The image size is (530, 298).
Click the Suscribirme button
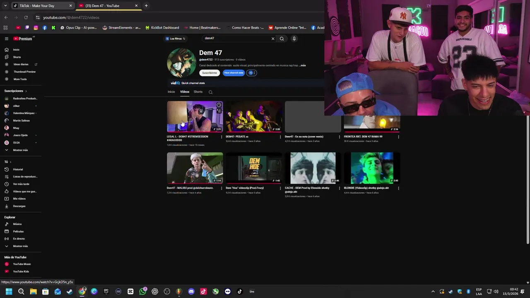coord(210,73)
